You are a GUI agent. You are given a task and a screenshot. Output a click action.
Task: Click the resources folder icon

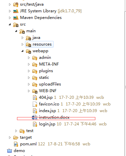(28, 45)
